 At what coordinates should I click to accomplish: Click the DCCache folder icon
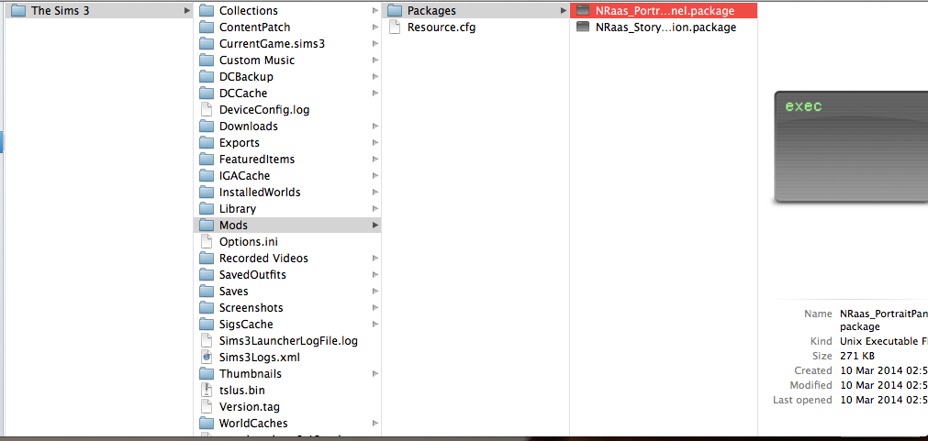pyautogui.click(x=206, y=94)
